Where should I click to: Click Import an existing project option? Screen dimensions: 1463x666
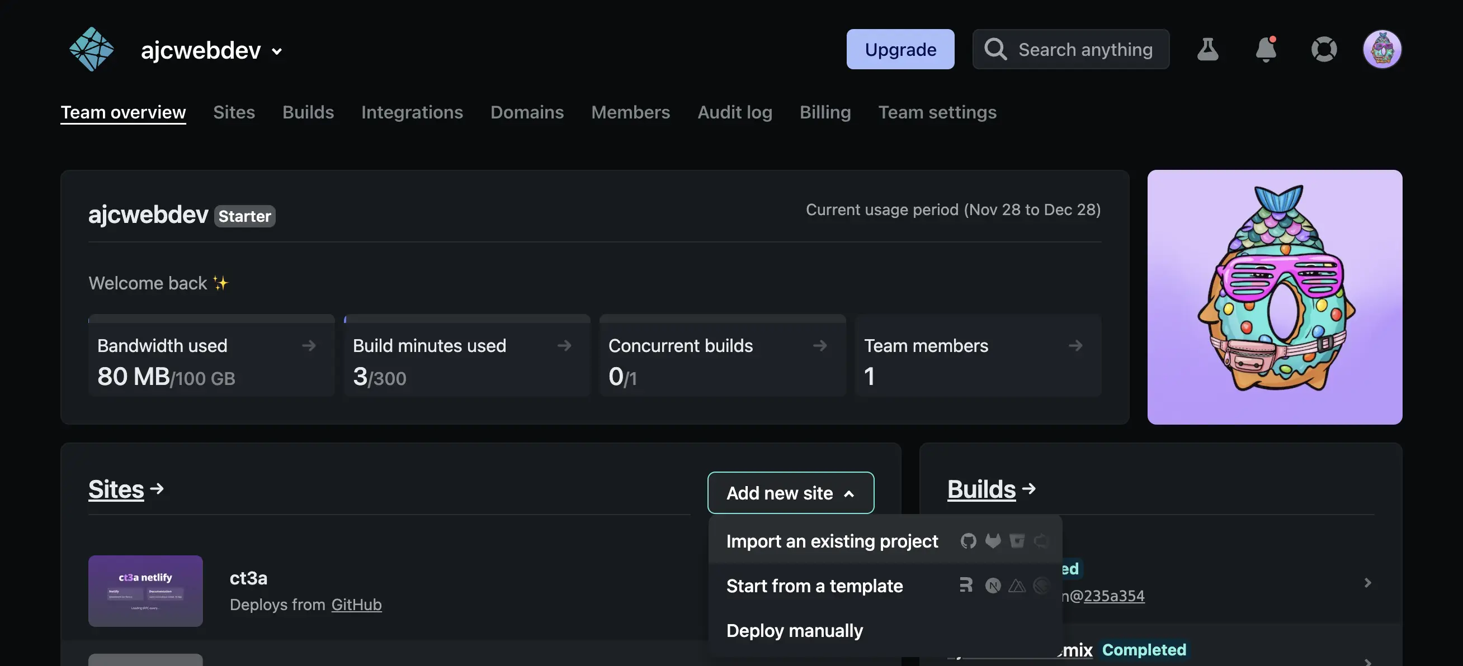pos(832,540)
